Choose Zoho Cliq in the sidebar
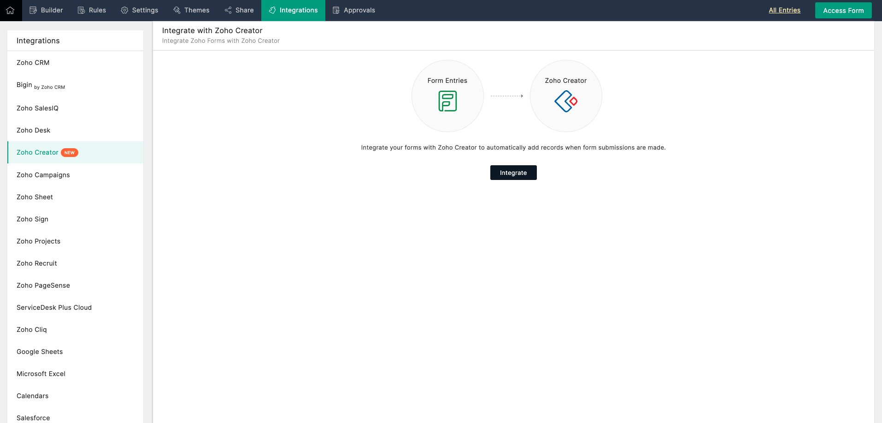 76,330
